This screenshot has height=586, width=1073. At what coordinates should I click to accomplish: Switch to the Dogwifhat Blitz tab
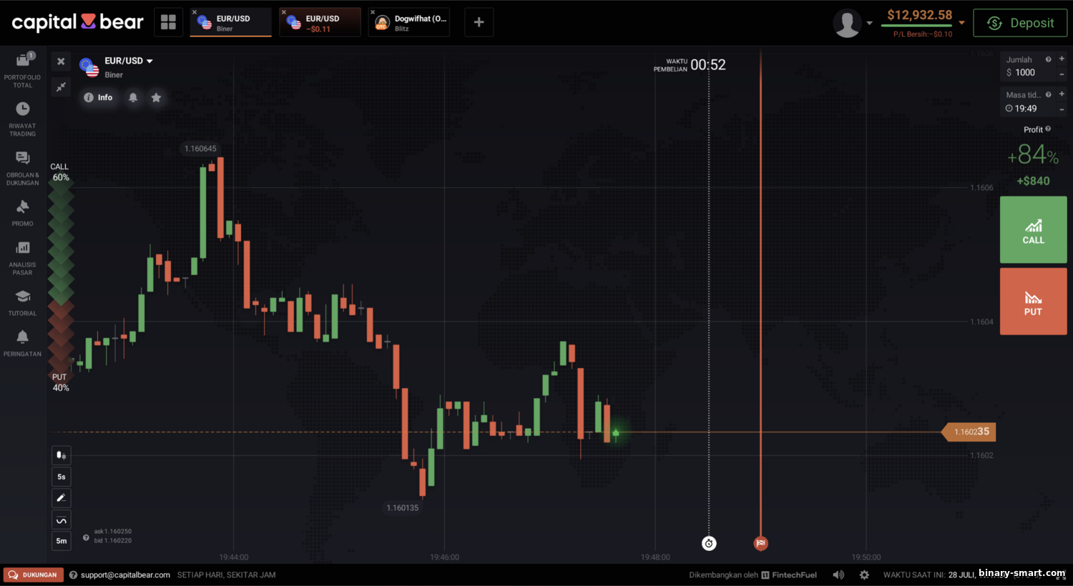coord(410,23)
